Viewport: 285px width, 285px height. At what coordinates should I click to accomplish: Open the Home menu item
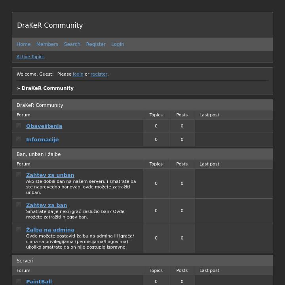point(23,44)
